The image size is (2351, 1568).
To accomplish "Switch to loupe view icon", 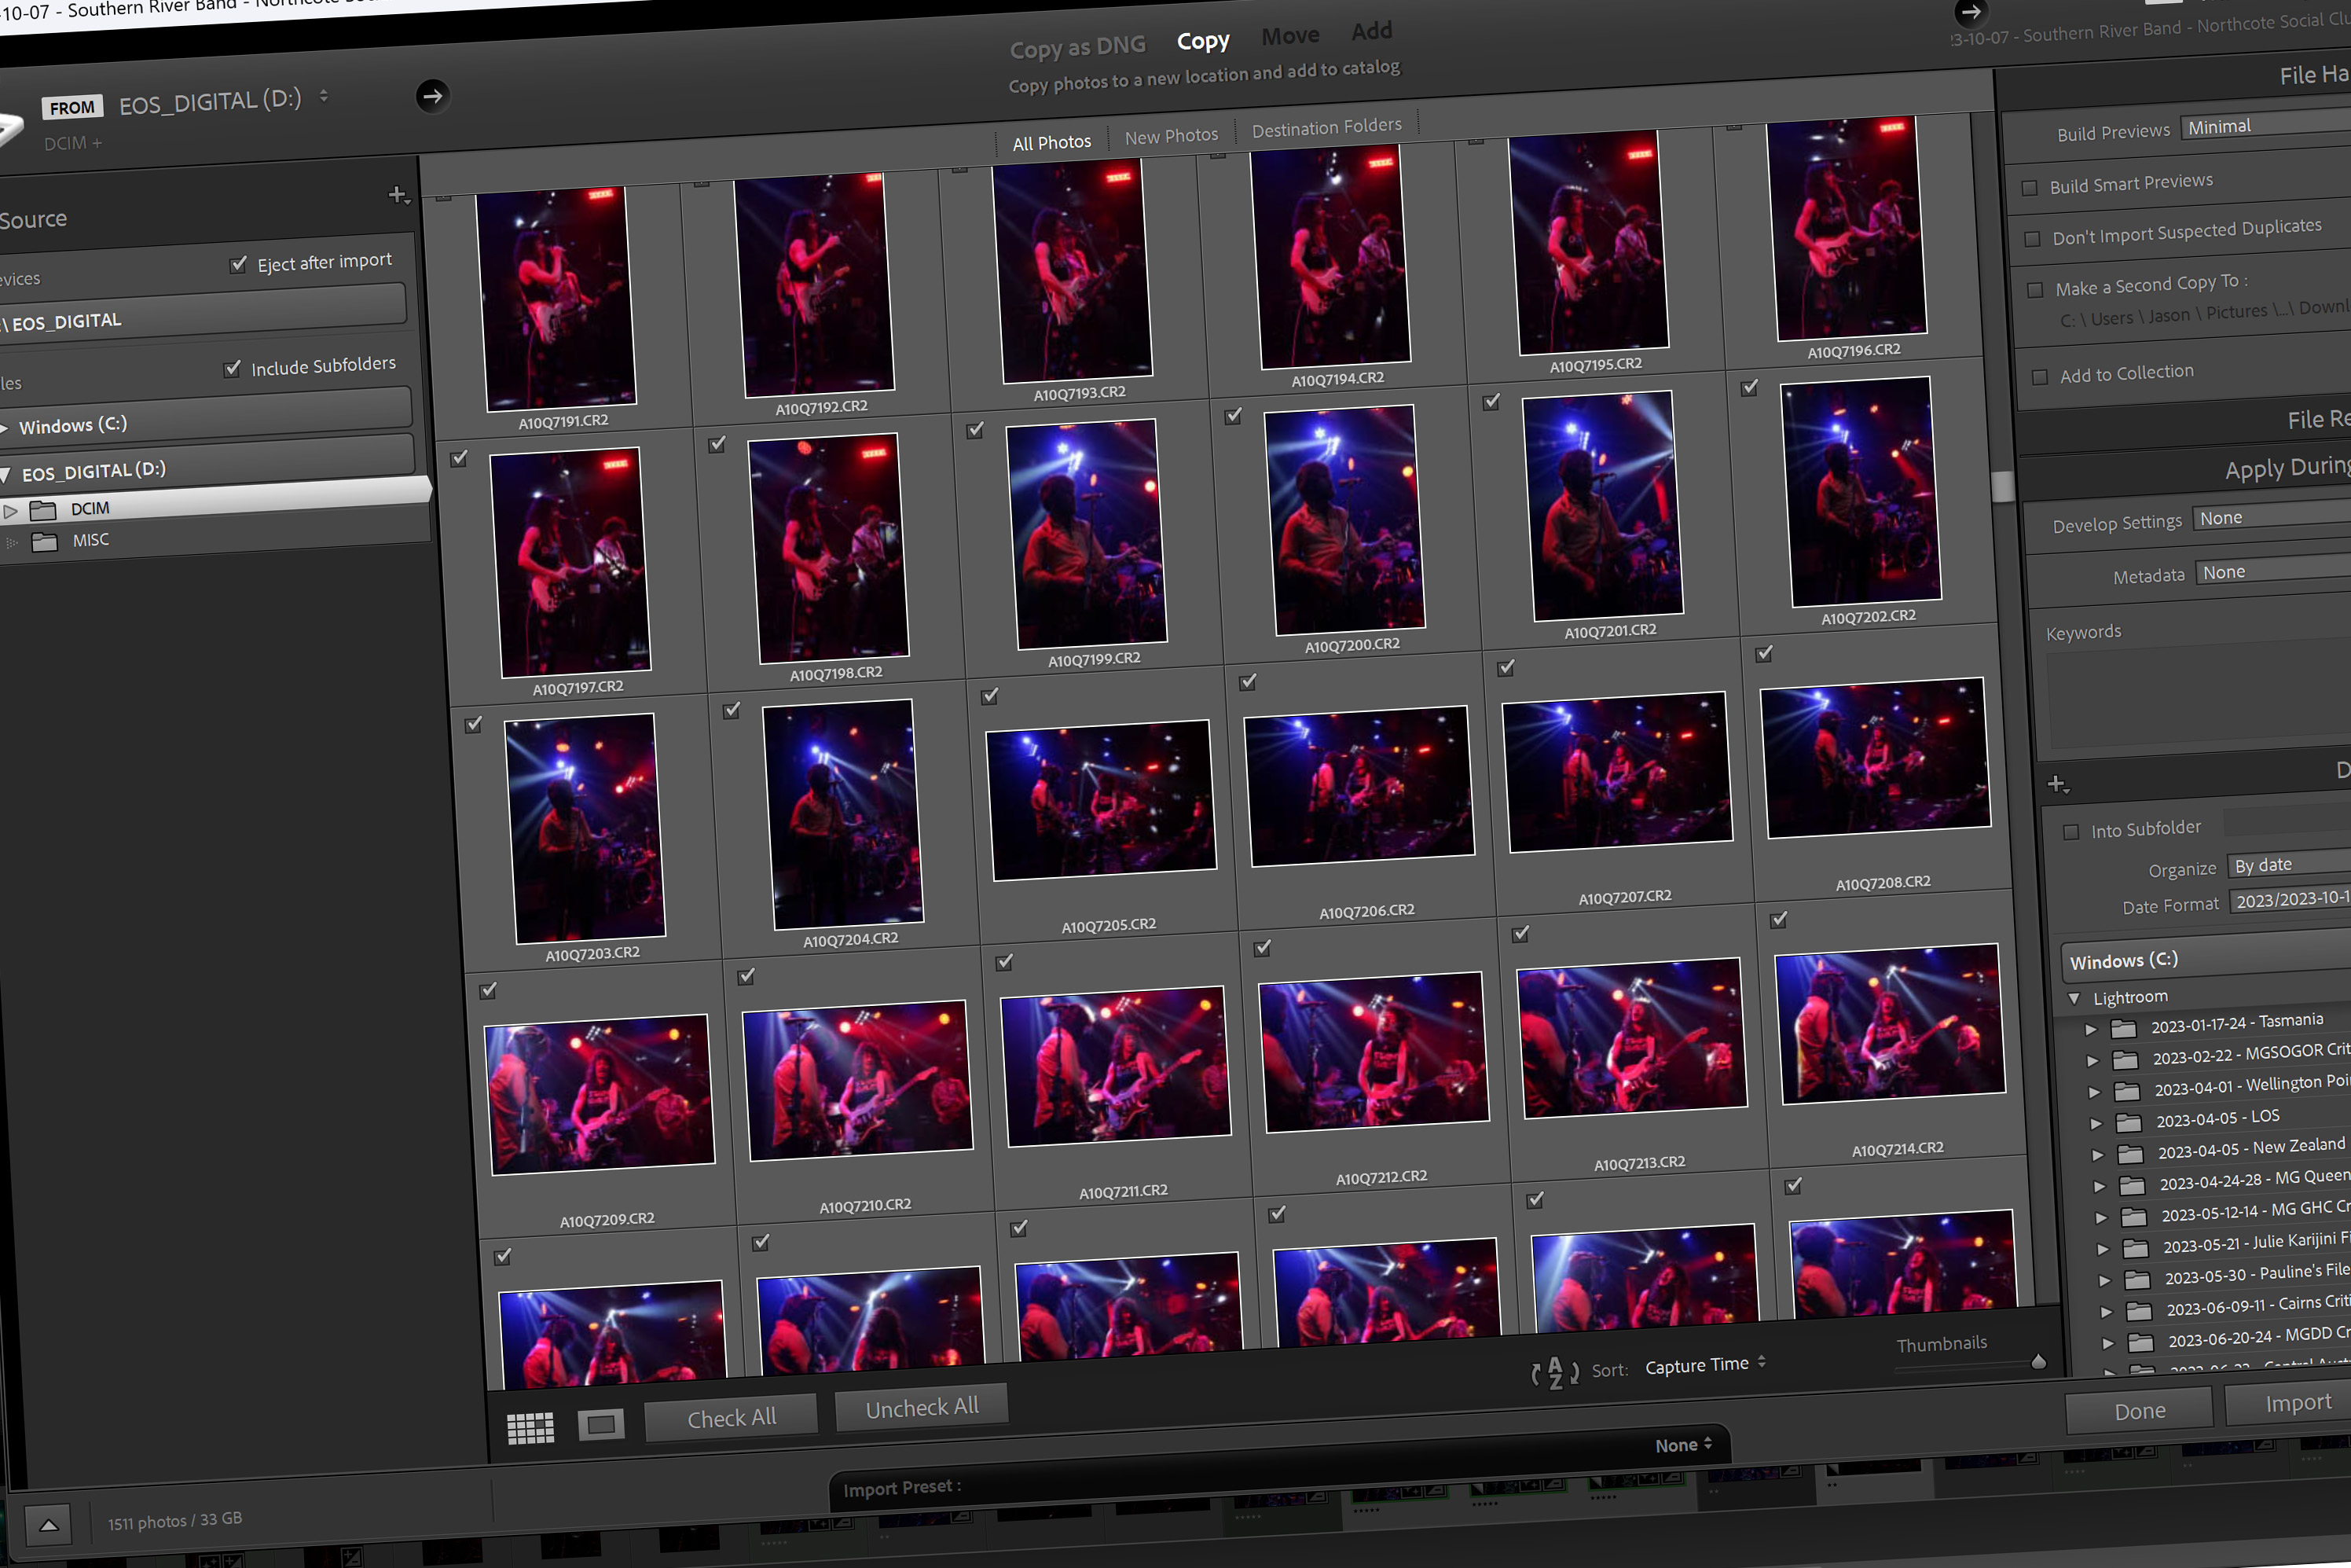I will click(601, 1424).
